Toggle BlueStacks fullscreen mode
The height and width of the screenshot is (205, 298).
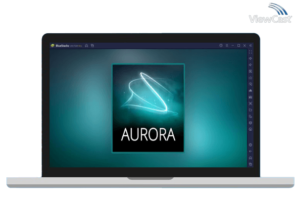click(x=250, y=52)
